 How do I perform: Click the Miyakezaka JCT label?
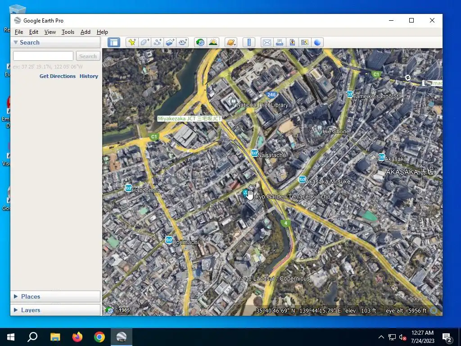(190, 118)
